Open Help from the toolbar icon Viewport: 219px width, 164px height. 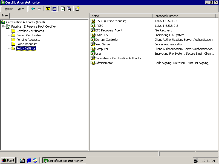pyautogui.click(x=77, y=9)
